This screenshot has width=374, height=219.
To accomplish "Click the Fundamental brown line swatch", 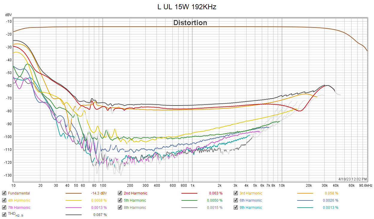I will pyautogui.click(x=73, y=193).
